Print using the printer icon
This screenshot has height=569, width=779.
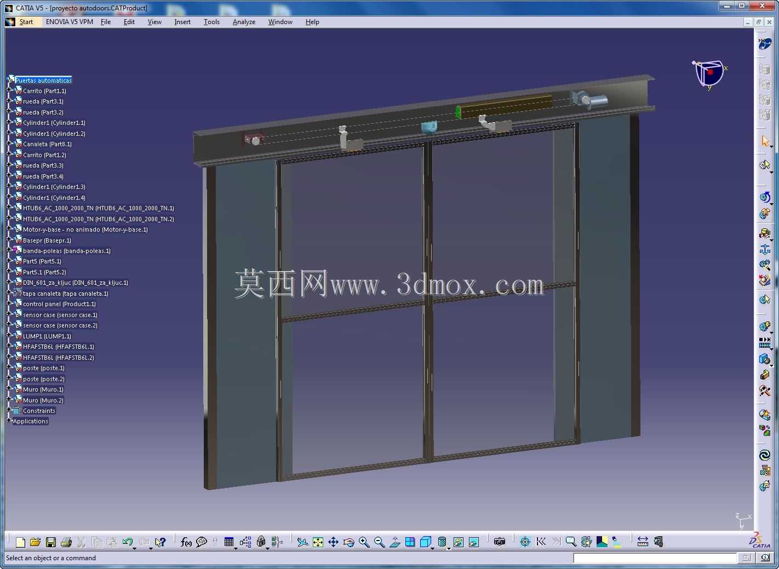tap(66, 542)
